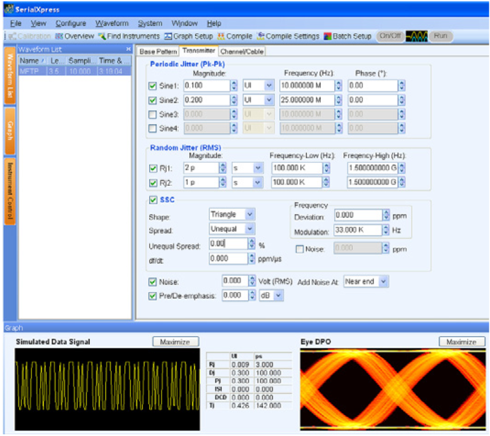Viewport: 490px width, 436px height.
Task: Open the Waveform menu
Action: 112,23
